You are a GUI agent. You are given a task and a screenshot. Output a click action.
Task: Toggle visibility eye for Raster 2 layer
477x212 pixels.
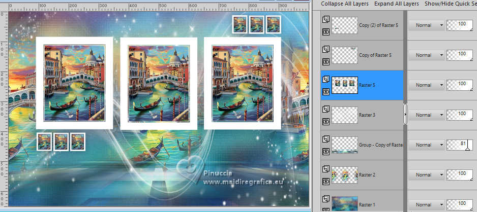pos(326,182)
